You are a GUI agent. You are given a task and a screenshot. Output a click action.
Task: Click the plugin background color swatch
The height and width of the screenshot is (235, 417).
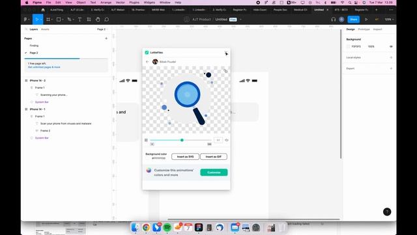[148, 158]
